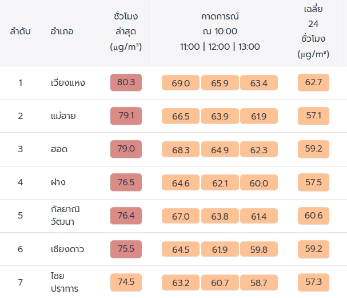
Task: Click the 62.7 24-hour average badge
Action: click(x=313, y=83)
